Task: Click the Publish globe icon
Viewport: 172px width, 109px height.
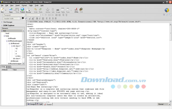Action: pyautogui.click(x=22, y=10)
